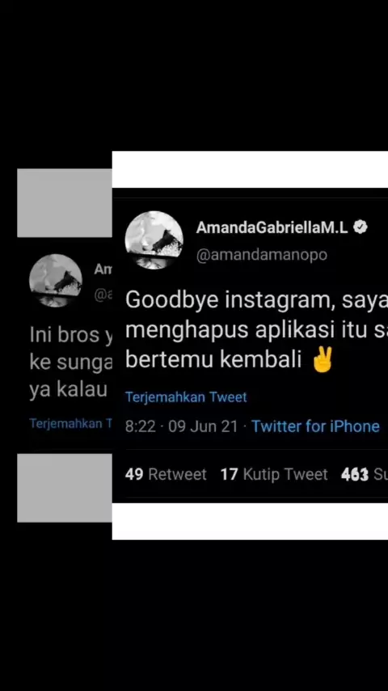Select the background tweet text starting Ini bros
The image size is (388, 691).
pos(71,362)
